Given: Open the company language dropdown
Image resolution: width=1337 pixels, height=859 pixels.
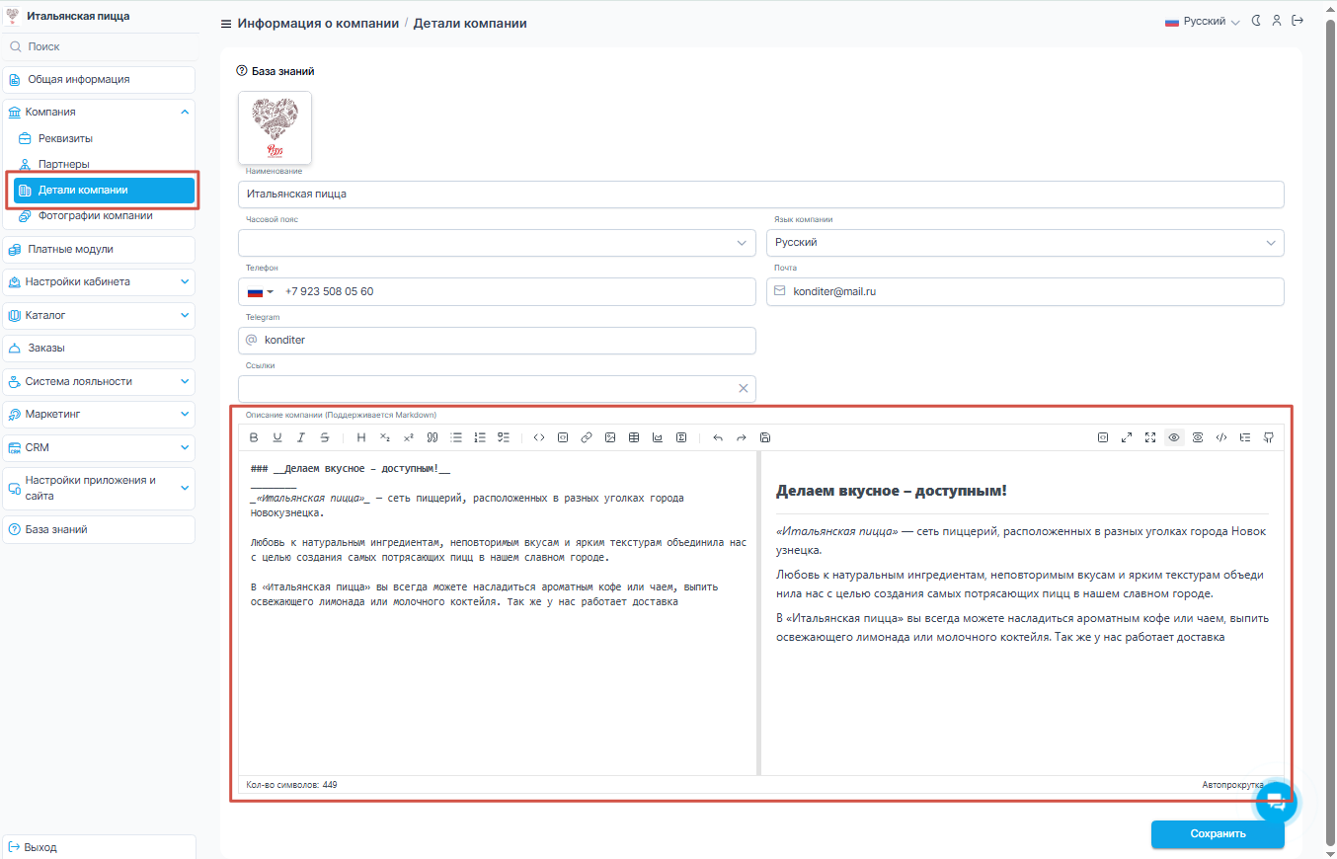Looking at the screenshot, I should (1025, 242).
